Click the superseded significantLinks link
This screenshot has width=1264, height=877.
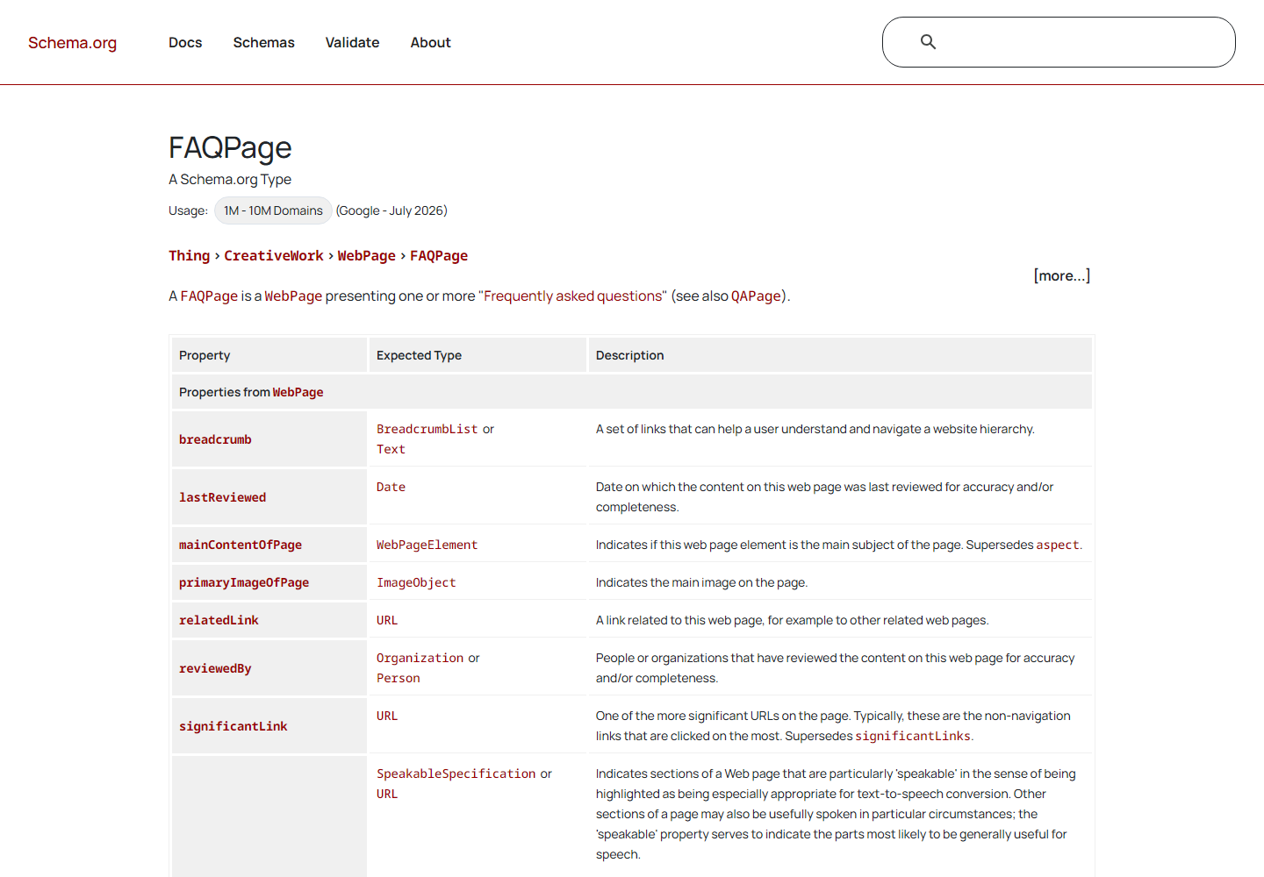(x=913, y=736)
